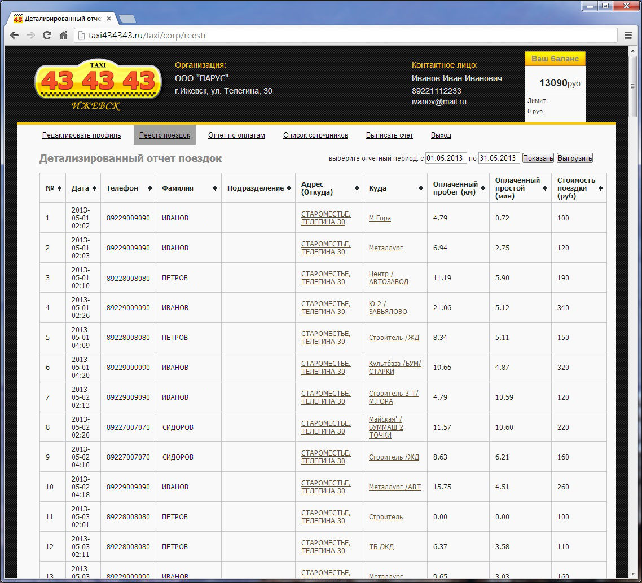Open the М Гора destination link
This screenshot has height=583, width=642.
(380, 218)
